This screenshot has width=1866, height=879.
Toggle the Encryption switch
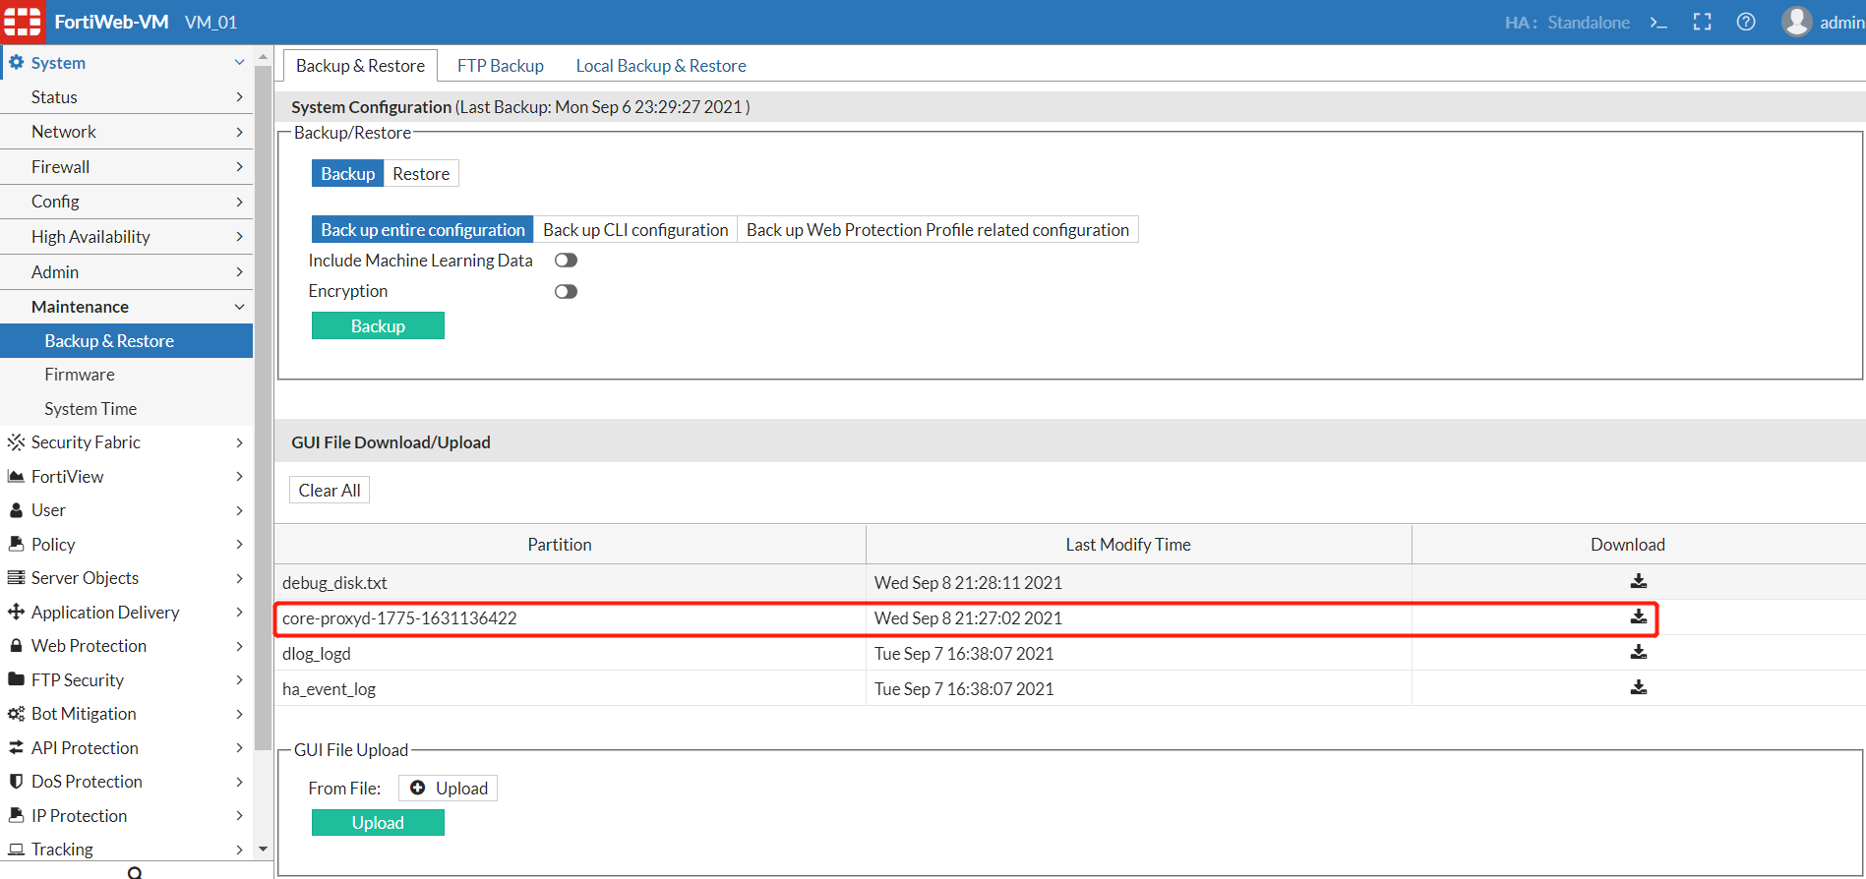[x=566, y=292]
